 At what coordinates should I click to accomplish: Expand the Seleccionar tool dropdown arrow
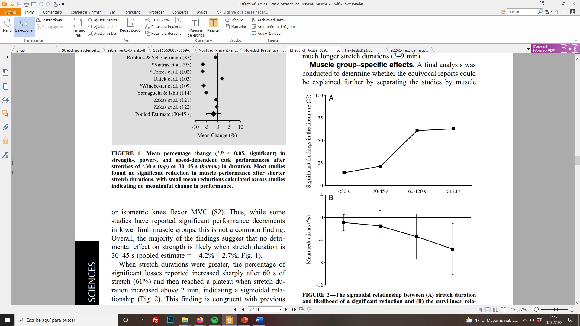(x=24, y=34)
